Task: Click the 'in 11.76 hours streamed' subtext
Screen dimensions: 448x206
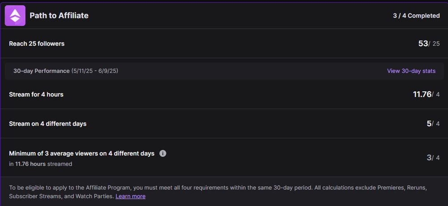Action: pos(40,164)
